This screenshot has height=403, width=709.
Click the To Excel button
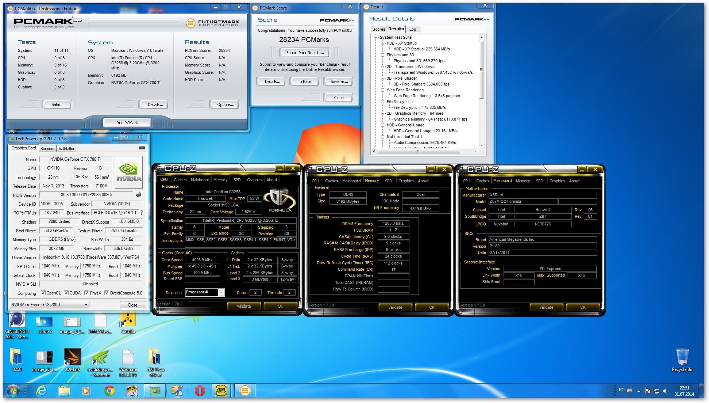point(305,81)
